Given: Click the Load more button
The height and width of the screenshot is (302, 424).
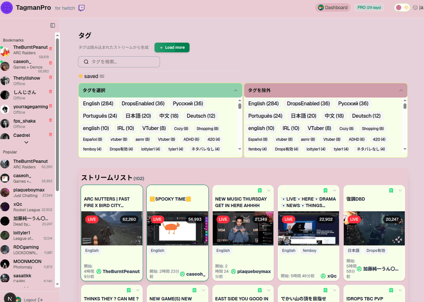Looking at the screenshot, I should point(172,47).
